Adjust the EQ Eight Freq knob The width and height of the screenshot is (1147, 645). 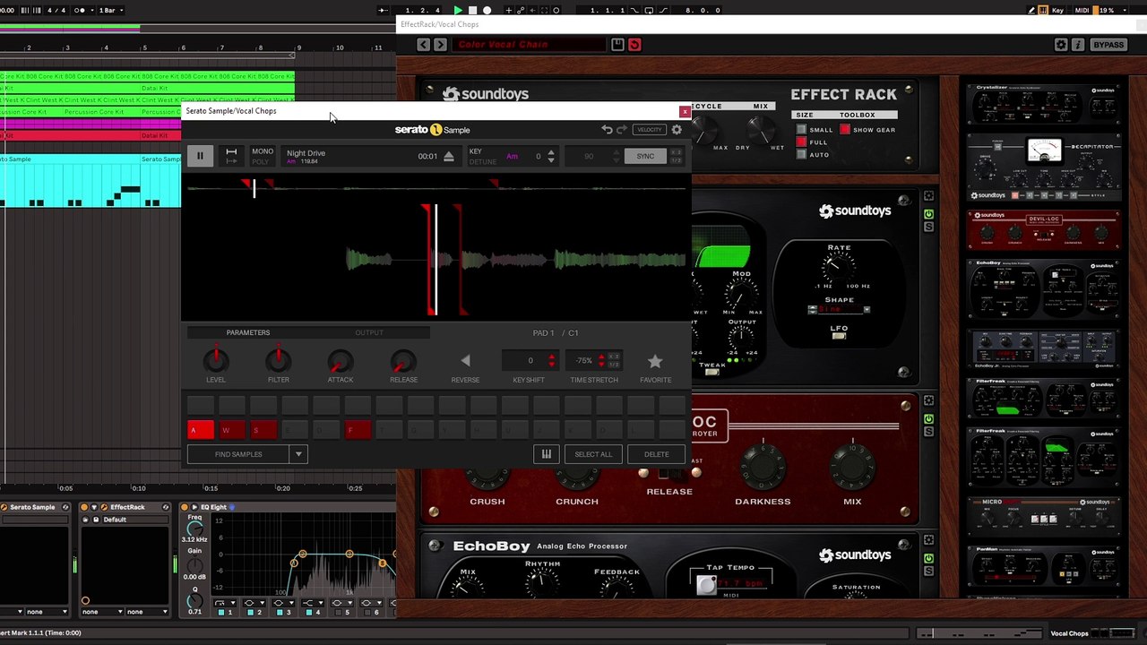pyautogui.click(x=194, y=529)
